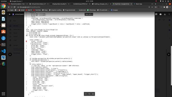Image resolution: width=172 pixels, height=97 pixels.
Task: Click the URL address bar
Action: pos(82,7)
